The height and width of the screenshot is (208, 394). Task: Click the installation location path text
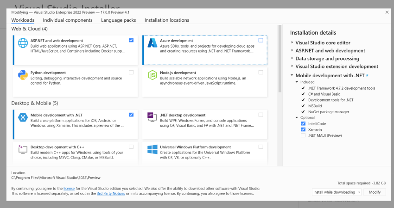click(56, 177)
